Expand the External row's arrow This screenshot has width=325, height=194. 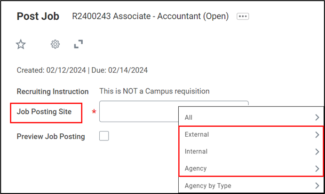tap(317, 135)
